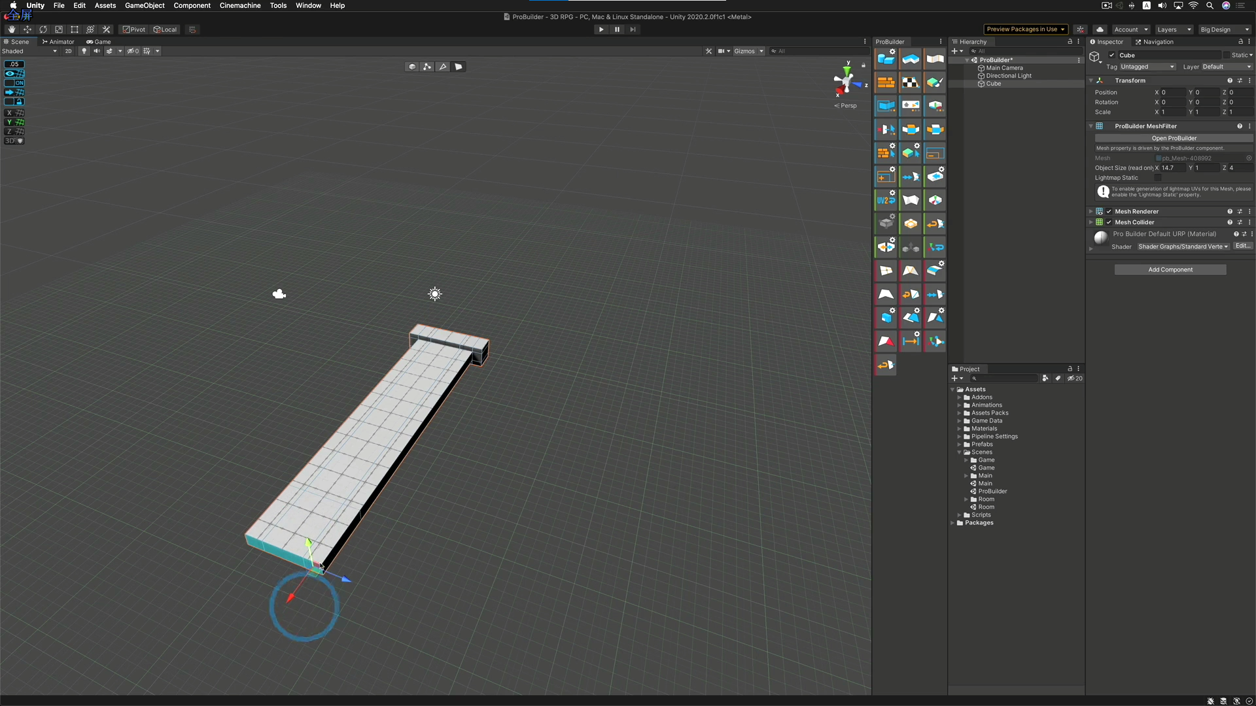Enable the Lightmap Static checkbox
The height and width of the screenshot is (706, 1256).
(1159, 178)
